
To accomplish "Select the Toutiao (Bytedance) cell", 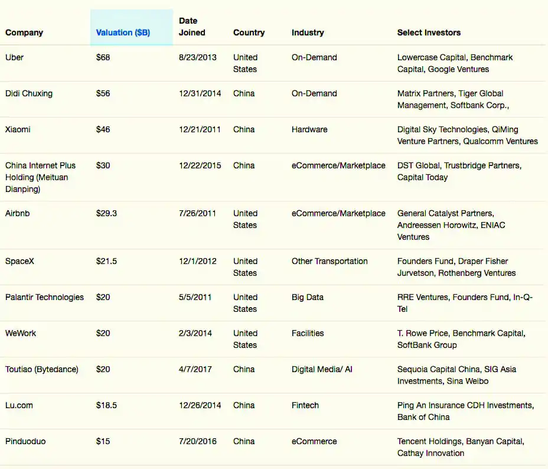I will [x=41, y=369].
